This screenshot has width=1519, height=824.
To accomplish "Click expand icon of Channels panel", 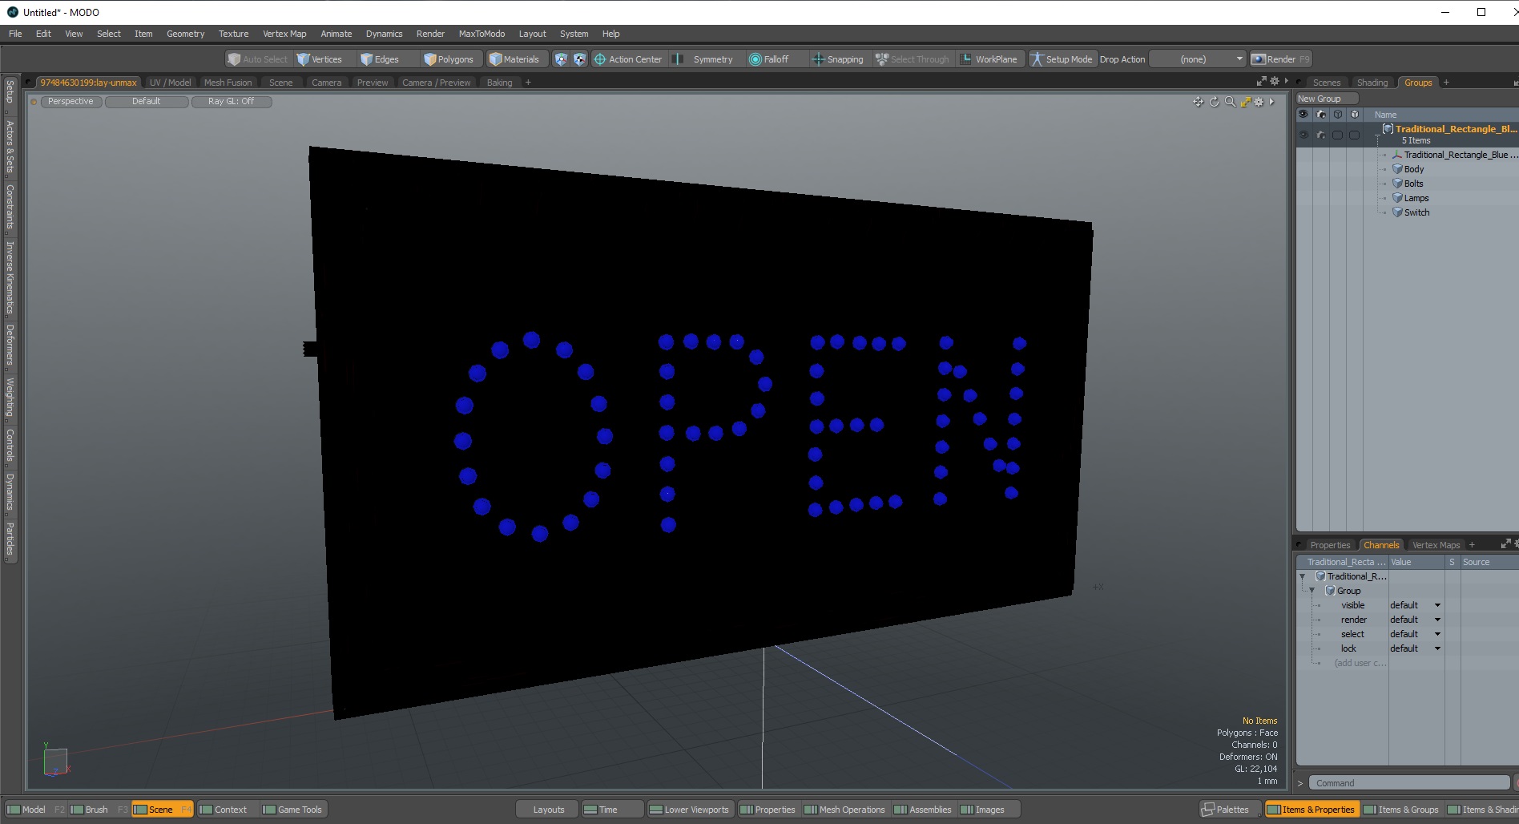I will point(1505,544).
